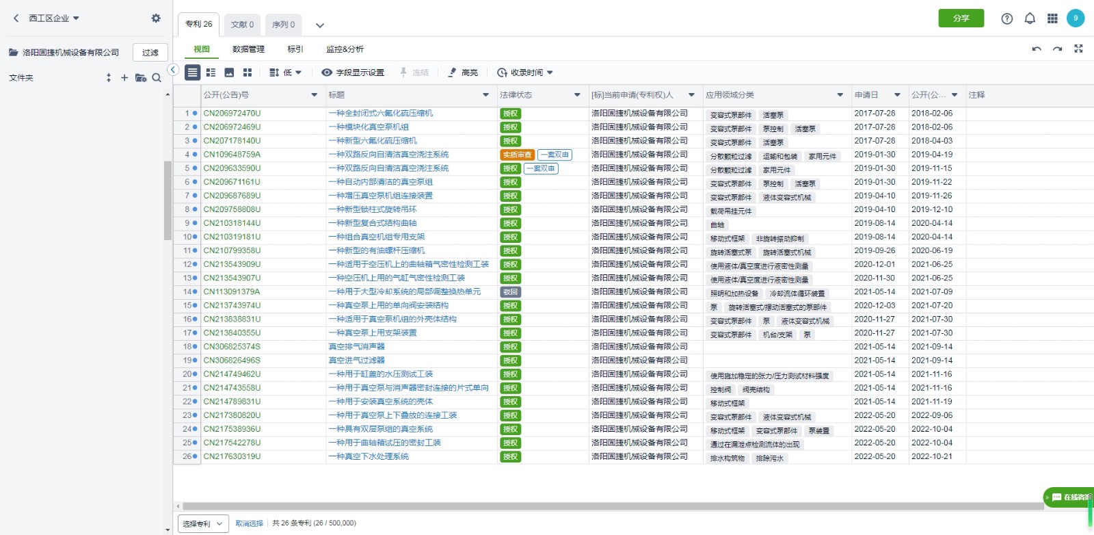Switch to 专利 26 tab
This screenshot has width=1094, height=535.
coord(199,24)
